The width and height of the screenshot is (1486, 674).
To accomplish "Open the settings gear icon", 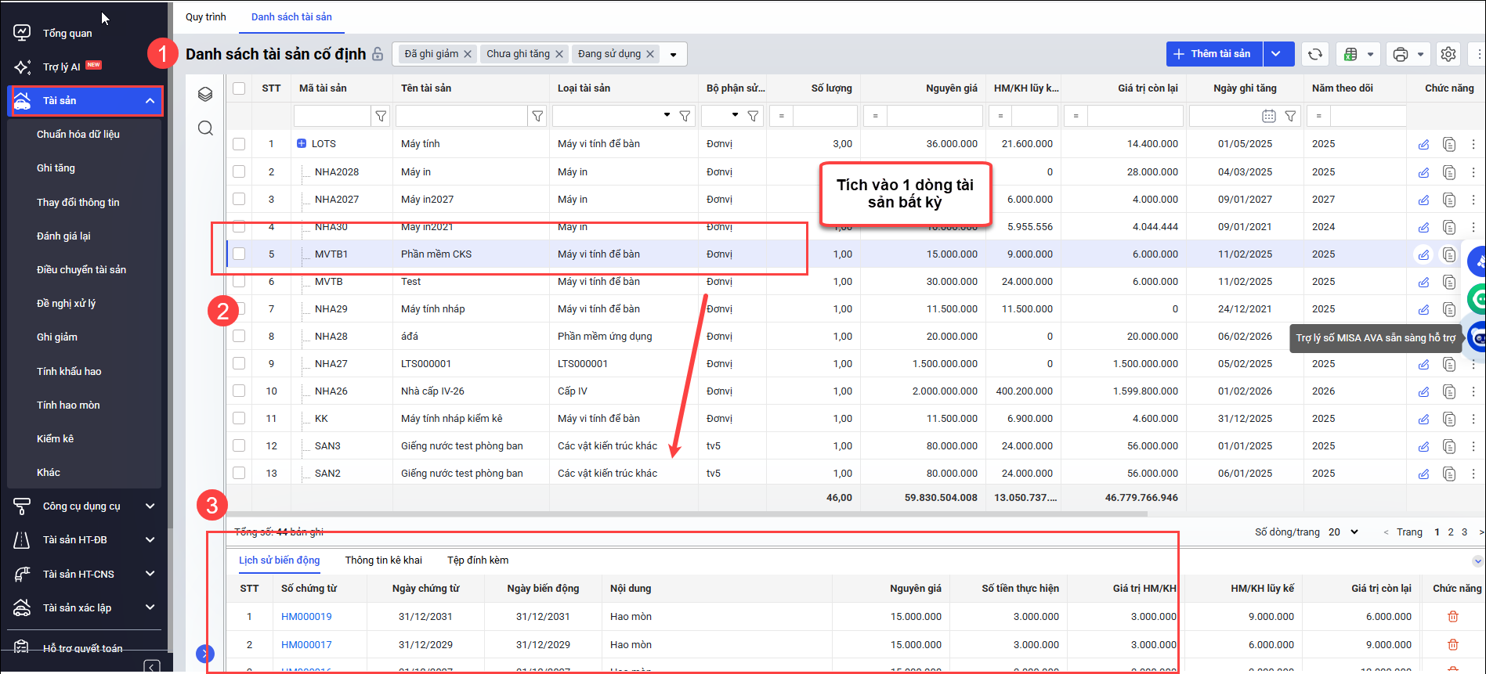I will point(1448,54).
